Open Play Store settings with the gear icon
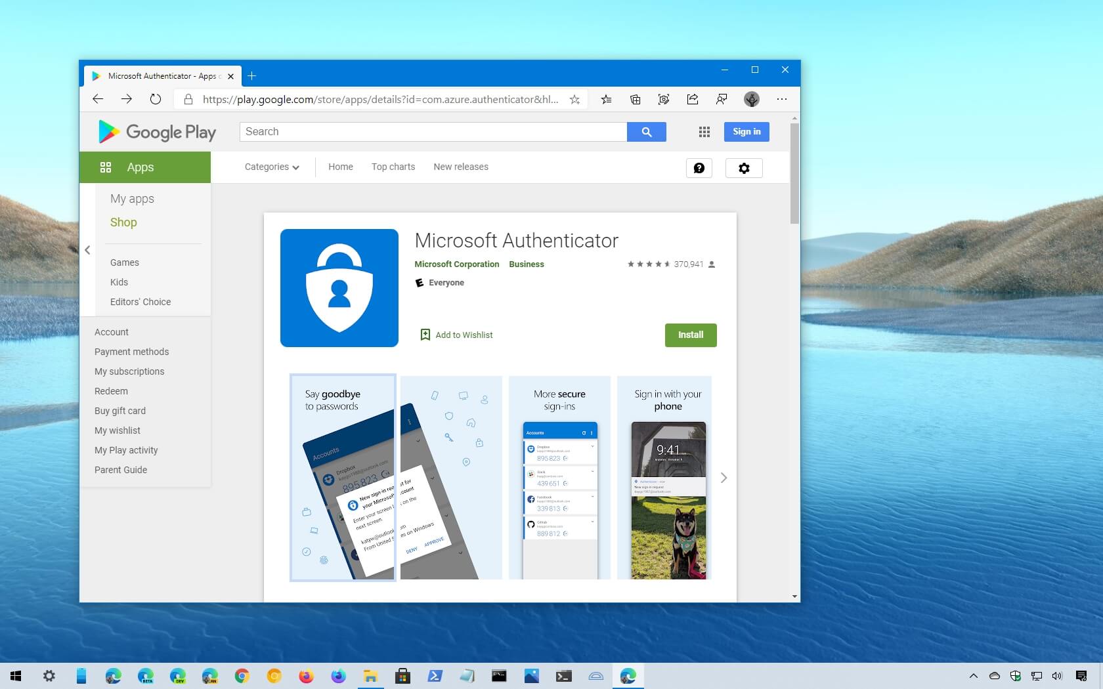The image size is (1103, 689). coord(743,168)
